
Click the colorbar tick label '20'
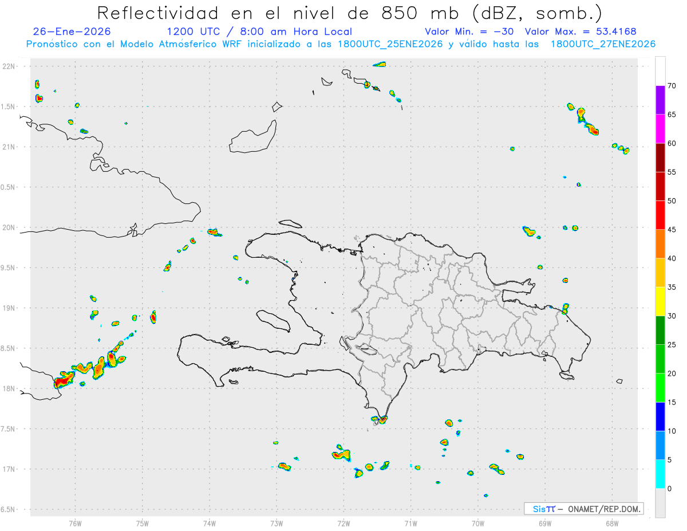[672, 373]
